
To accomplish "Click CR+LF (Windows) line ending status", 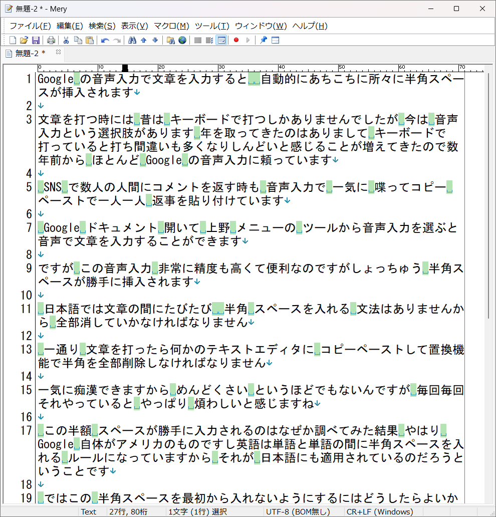I will pos(380,511).
